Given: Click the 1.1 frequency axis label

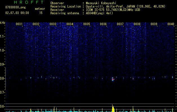Looking at the screenshot, I should point(3,36).
